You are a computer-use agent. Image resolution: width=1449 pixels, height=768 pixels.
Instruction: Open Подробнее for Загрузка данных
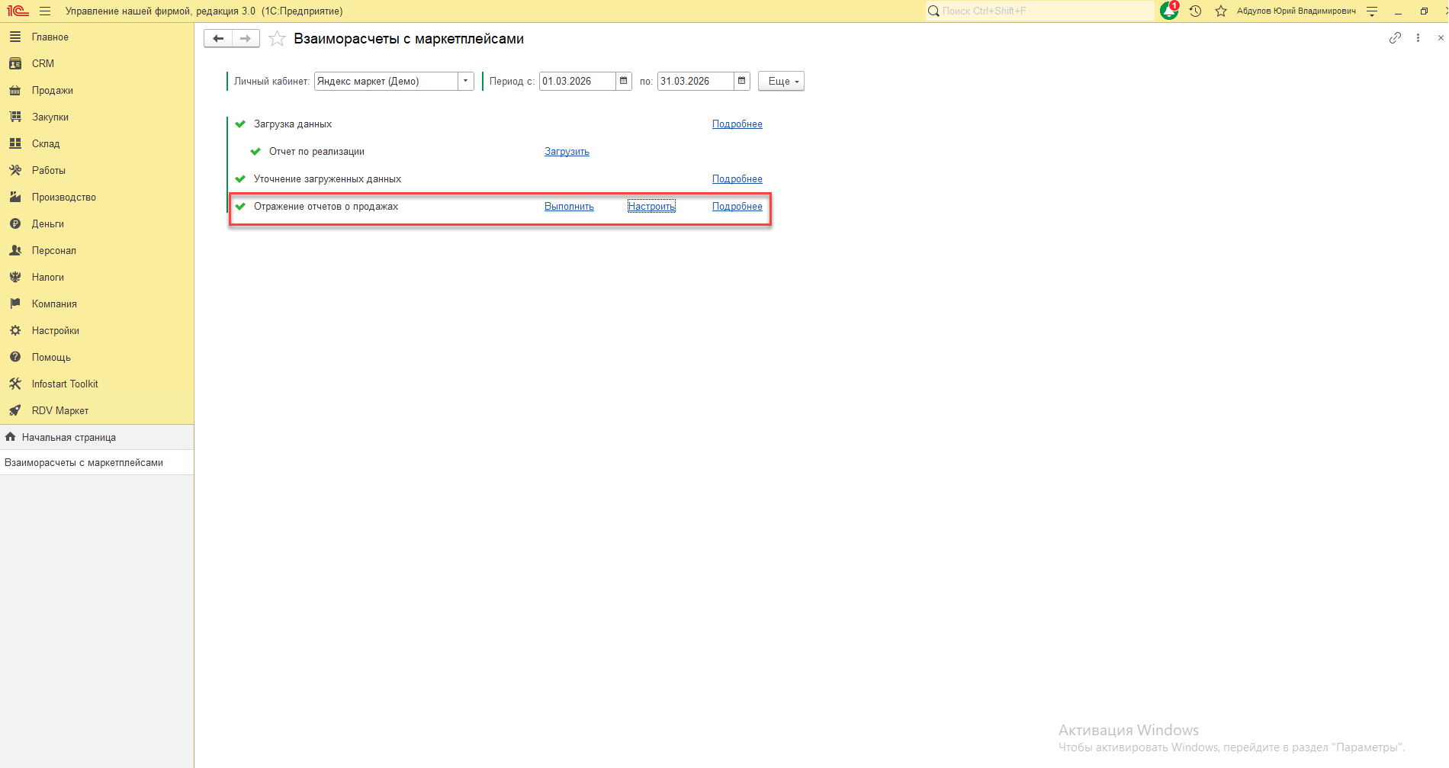pyautogui.click(x=737, y=124)
